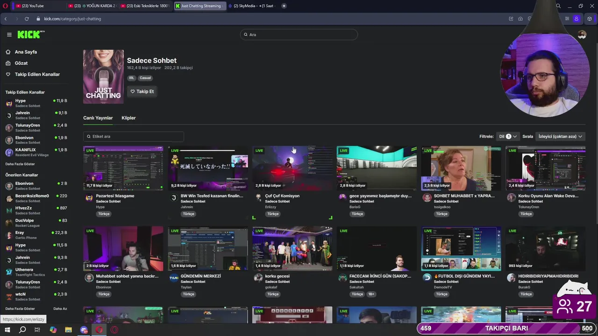Screen dimensions: 598x336
Task: Open the SOHBET MUHABBET x YAPRA stream thumbnail
Action: coord(461,168)
